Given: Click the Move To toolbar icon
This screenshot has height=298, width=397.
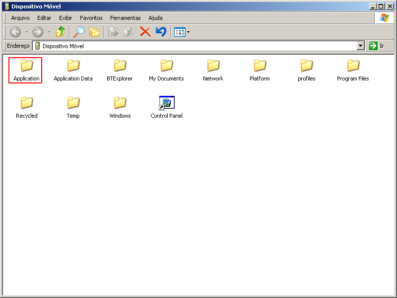Looking at the screenshot, I should (113, 32).
